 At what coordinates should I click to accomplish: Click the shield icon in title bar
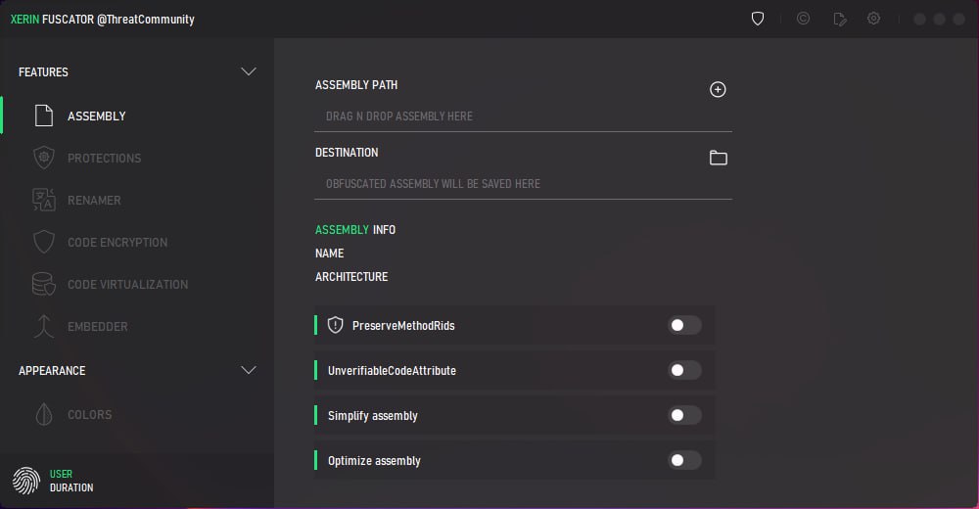(757, 19)
